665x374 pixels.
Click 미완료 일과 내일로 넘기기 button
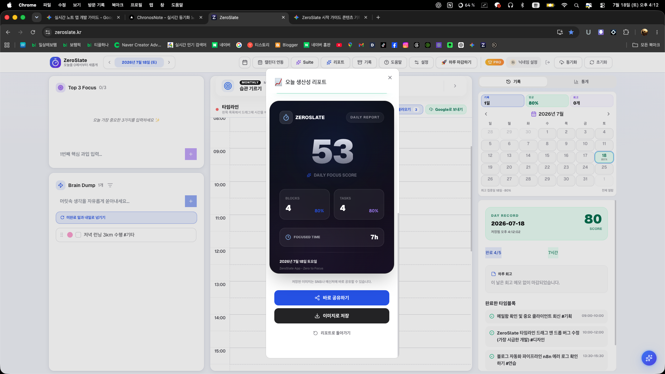click(x=126, y=217)
